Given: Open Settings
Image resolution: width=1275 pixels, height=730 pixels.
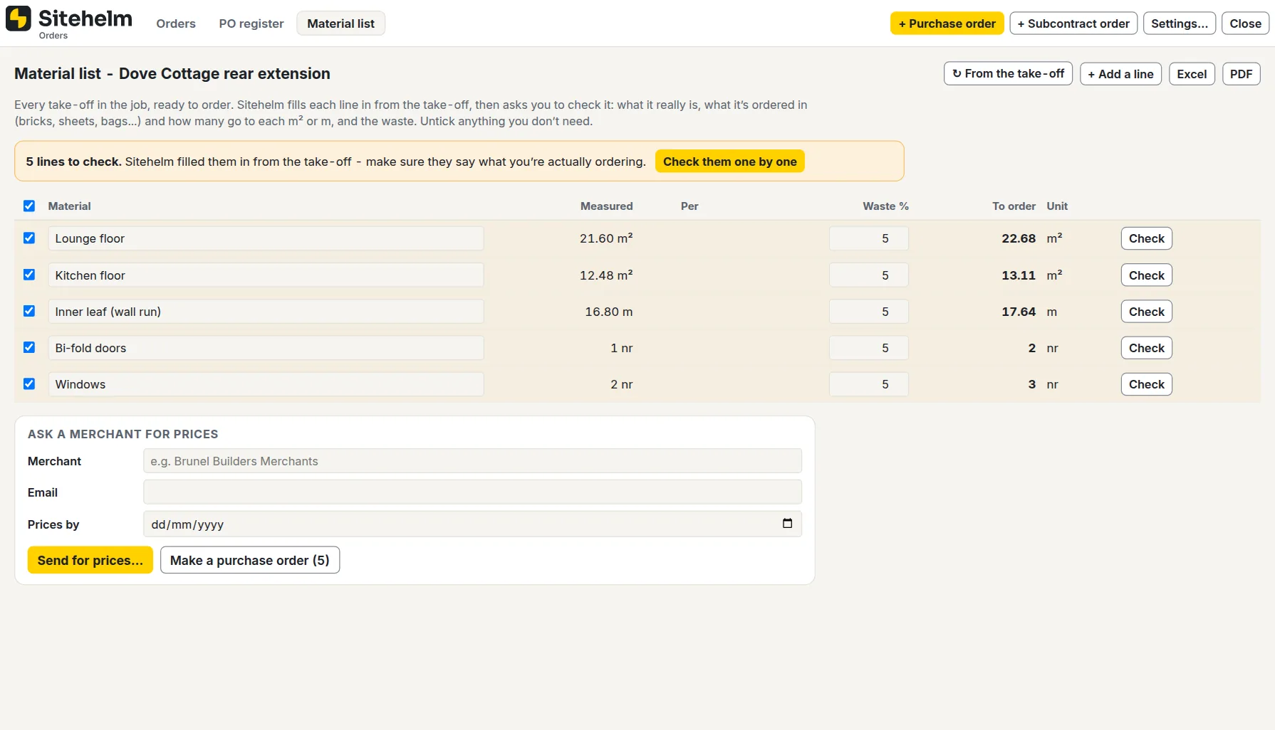Looking at the screenshot, I should pos(1180,23).
